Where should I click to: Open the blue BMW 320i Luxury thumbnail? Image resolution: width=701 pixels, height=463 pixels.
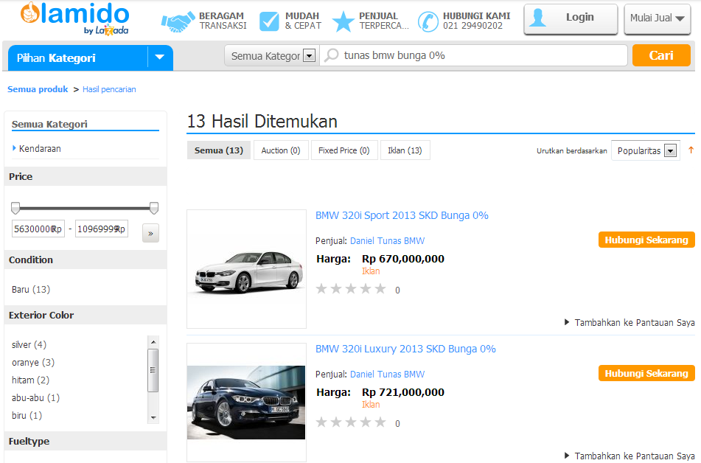tap(246, 402)
